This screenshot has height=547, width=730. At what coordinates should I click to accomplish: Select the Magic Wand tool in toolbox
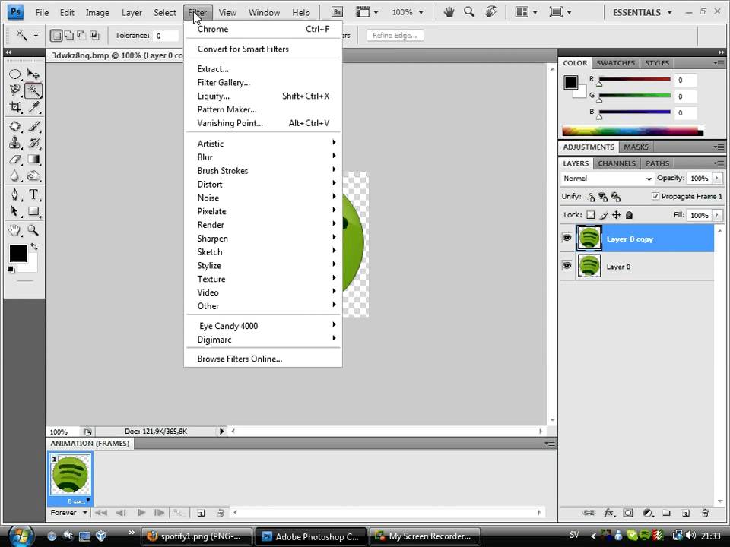click(x=33, y=90)
